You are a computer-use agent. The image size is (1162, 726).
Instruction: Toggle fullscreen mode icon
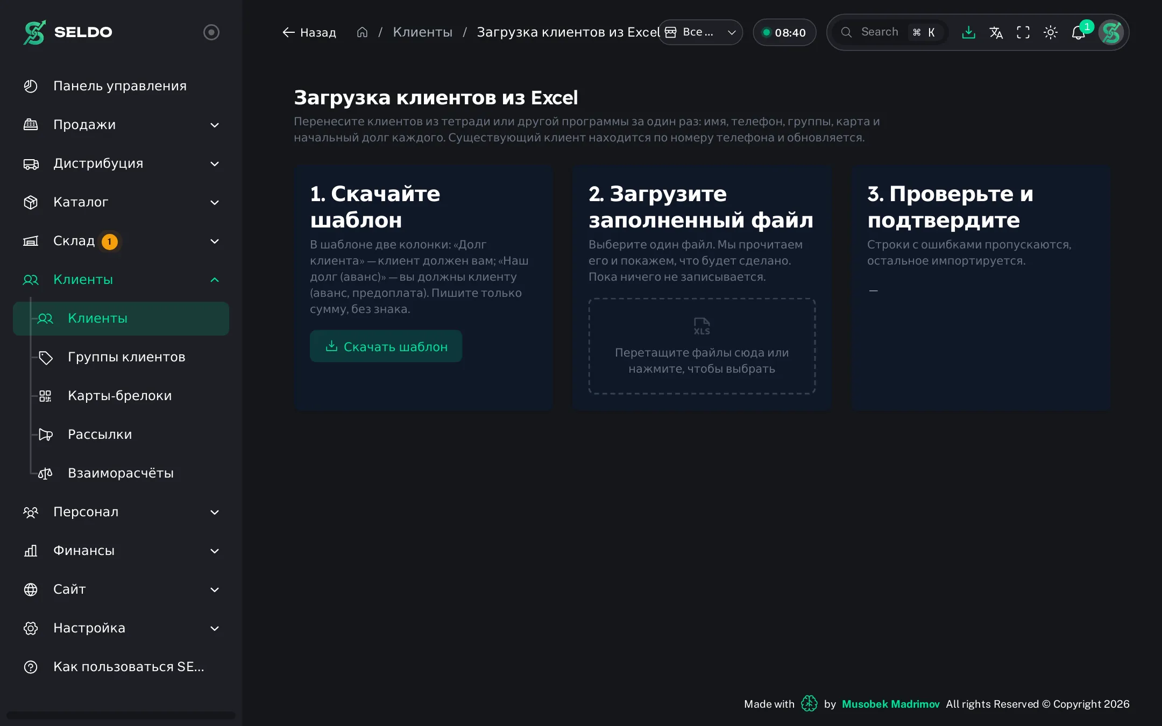[x=1023, y=32]
